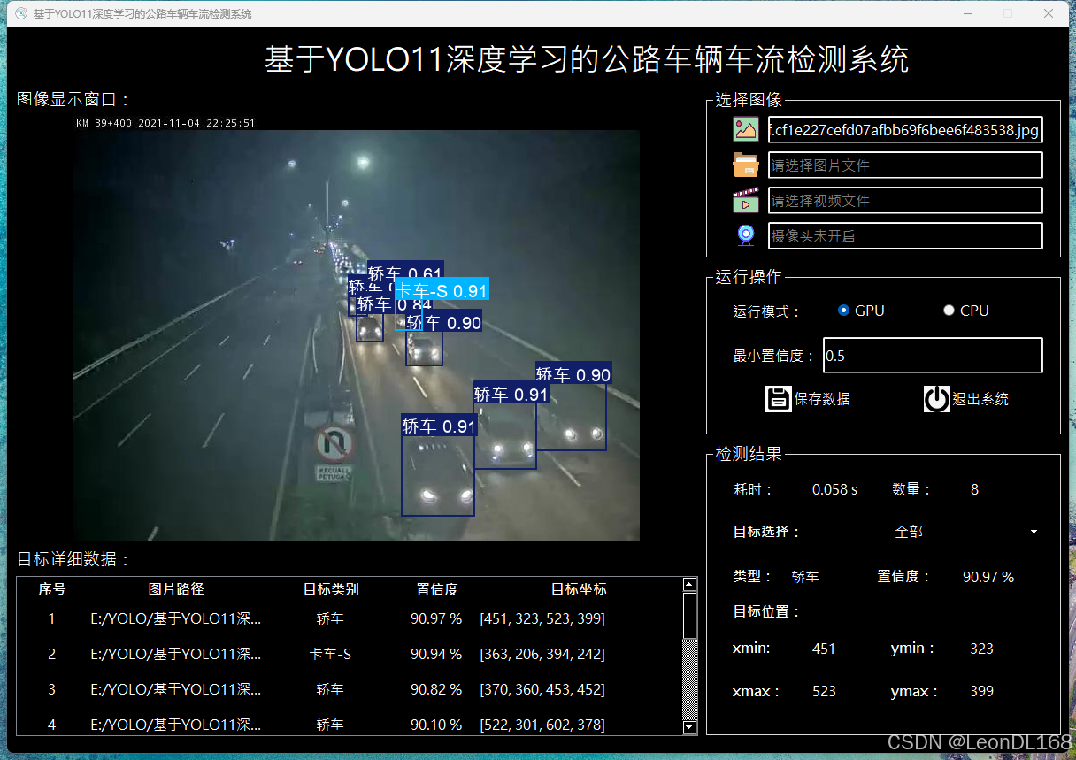Click the image file path field
Viewport: 1076px width, 760px height.
pos(905,130)
